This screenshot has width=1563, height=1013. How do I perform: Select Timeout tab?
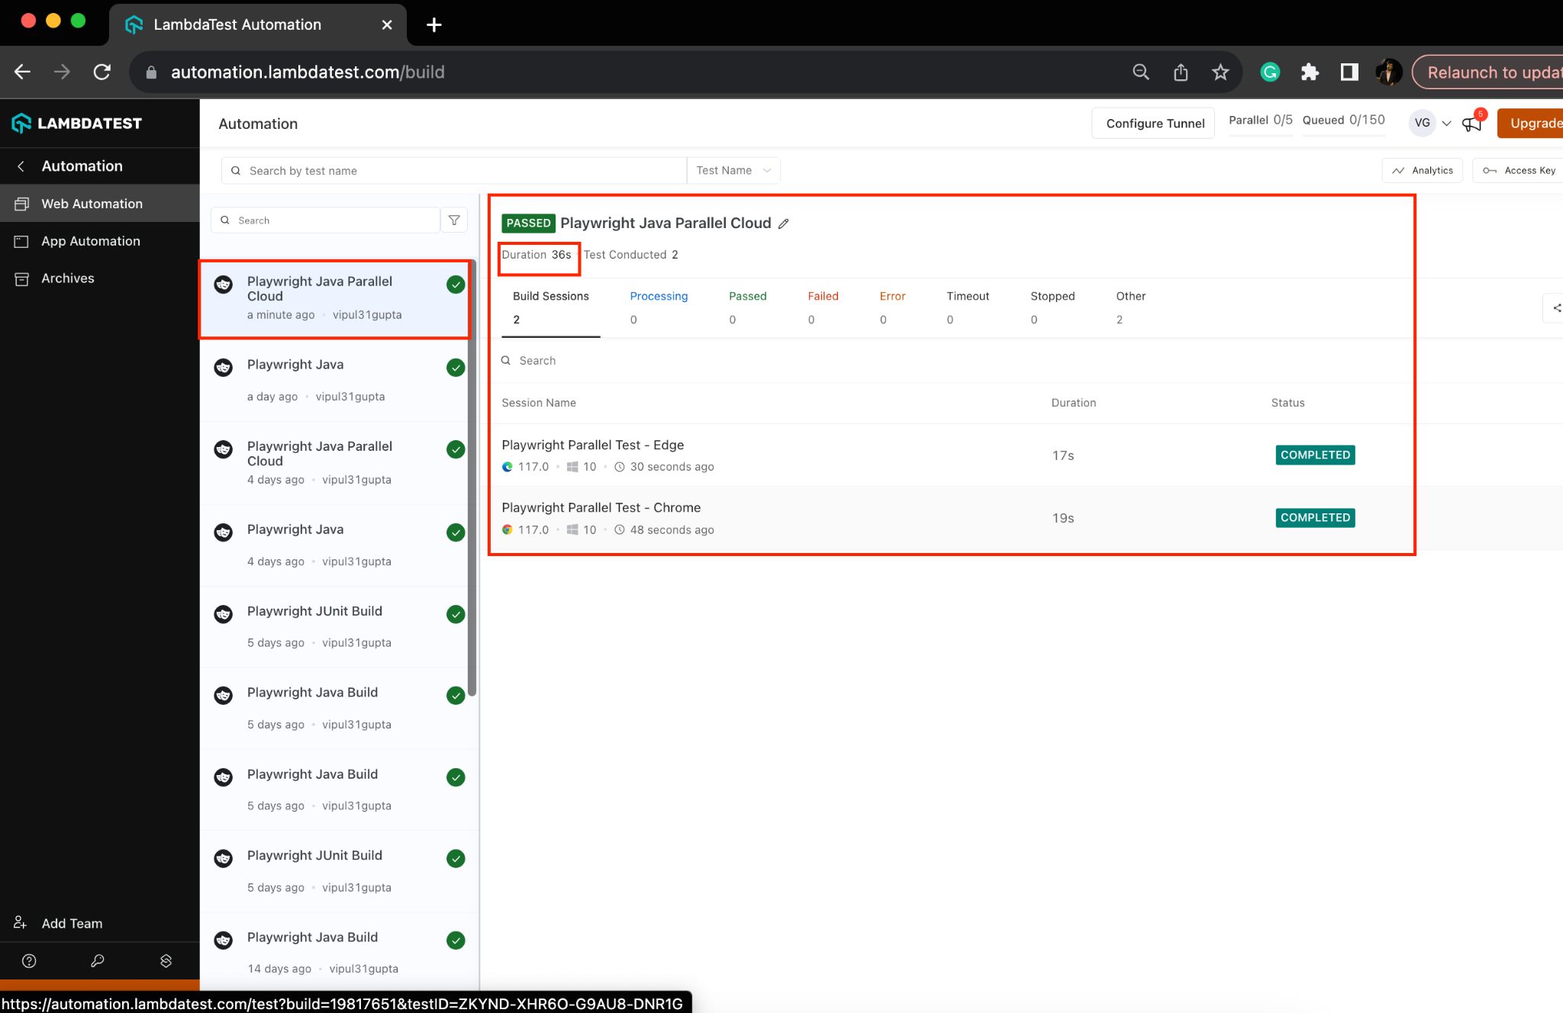pyautogui.click(x=968, y=307)
